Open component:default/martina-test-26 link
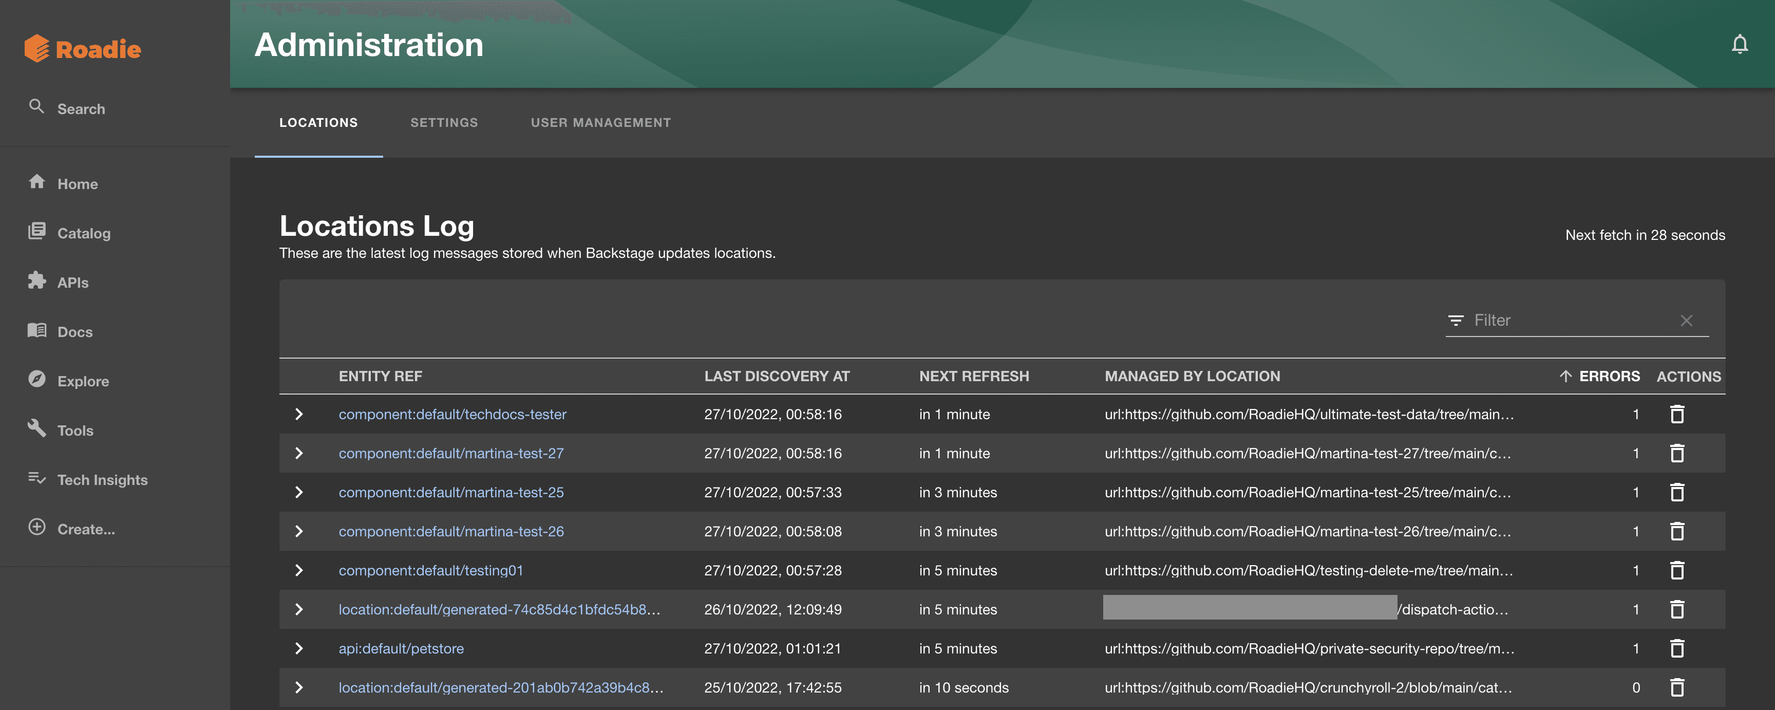This screenshot has width=1775, height=710. pos(450,531)
